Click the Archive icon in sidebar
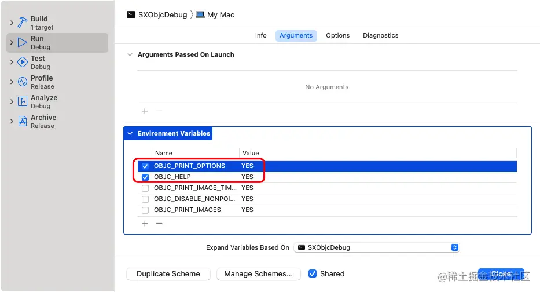The image size is (540, 292). click(23, 121)
